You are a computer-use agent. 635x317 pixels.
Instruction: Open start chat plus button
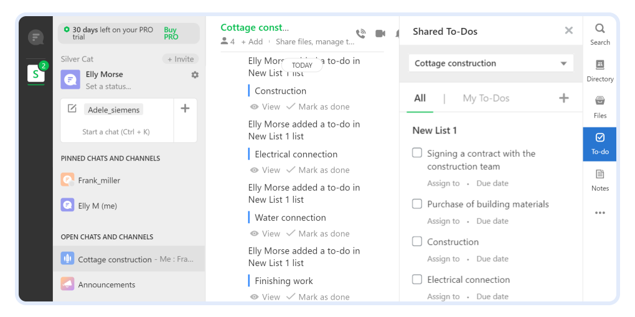[185, 108]
